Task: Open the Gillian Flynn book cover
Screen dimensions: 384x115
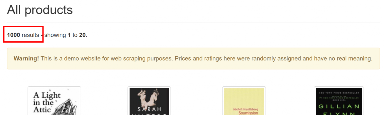Action: coord(339,101)
